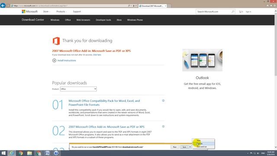Select Web browsers in the Download Center bar
The width and height of the screenshot is (277, 156).
83,20
